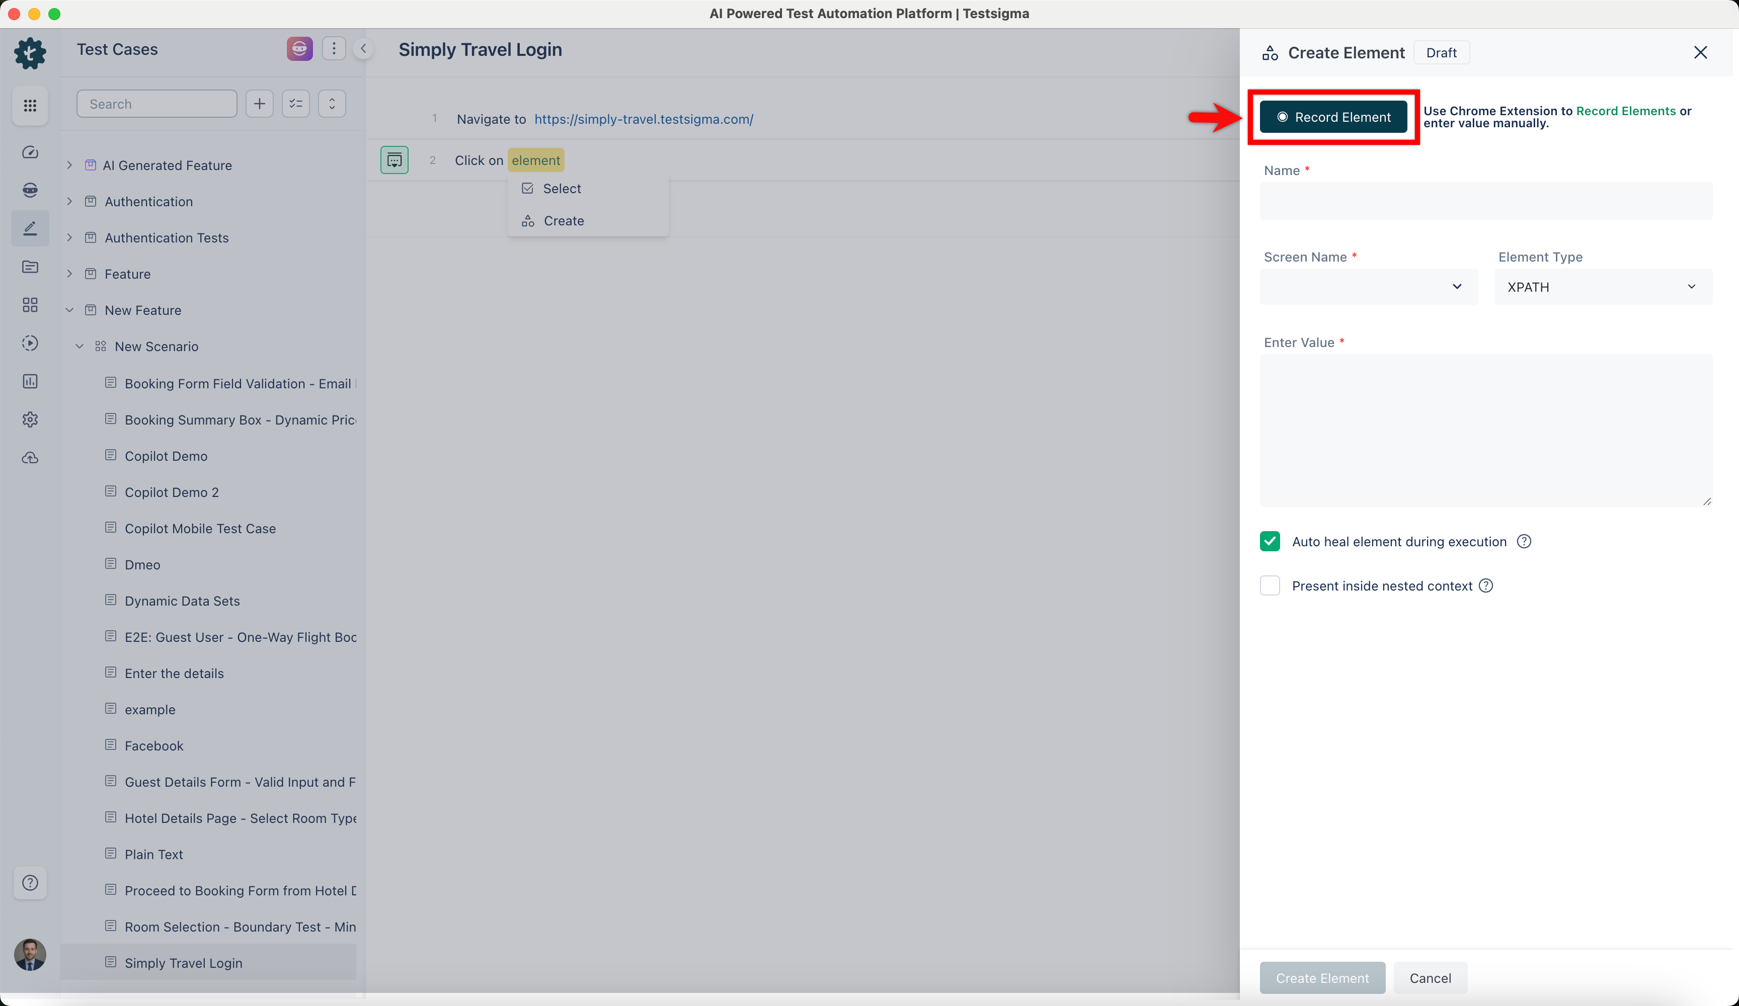
Task: Click the highlighted element placeholder in step 2
Action: [x=536, y=160]
